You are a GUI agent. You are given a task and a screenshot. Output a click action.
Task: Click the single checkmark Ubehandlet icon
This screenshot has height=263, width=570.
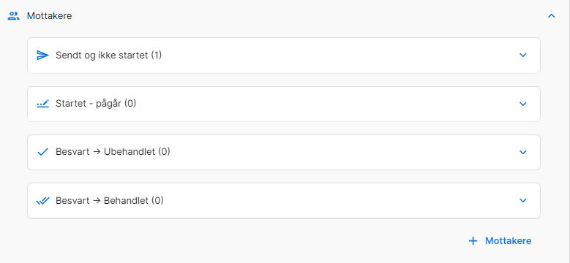click(43, 152)
